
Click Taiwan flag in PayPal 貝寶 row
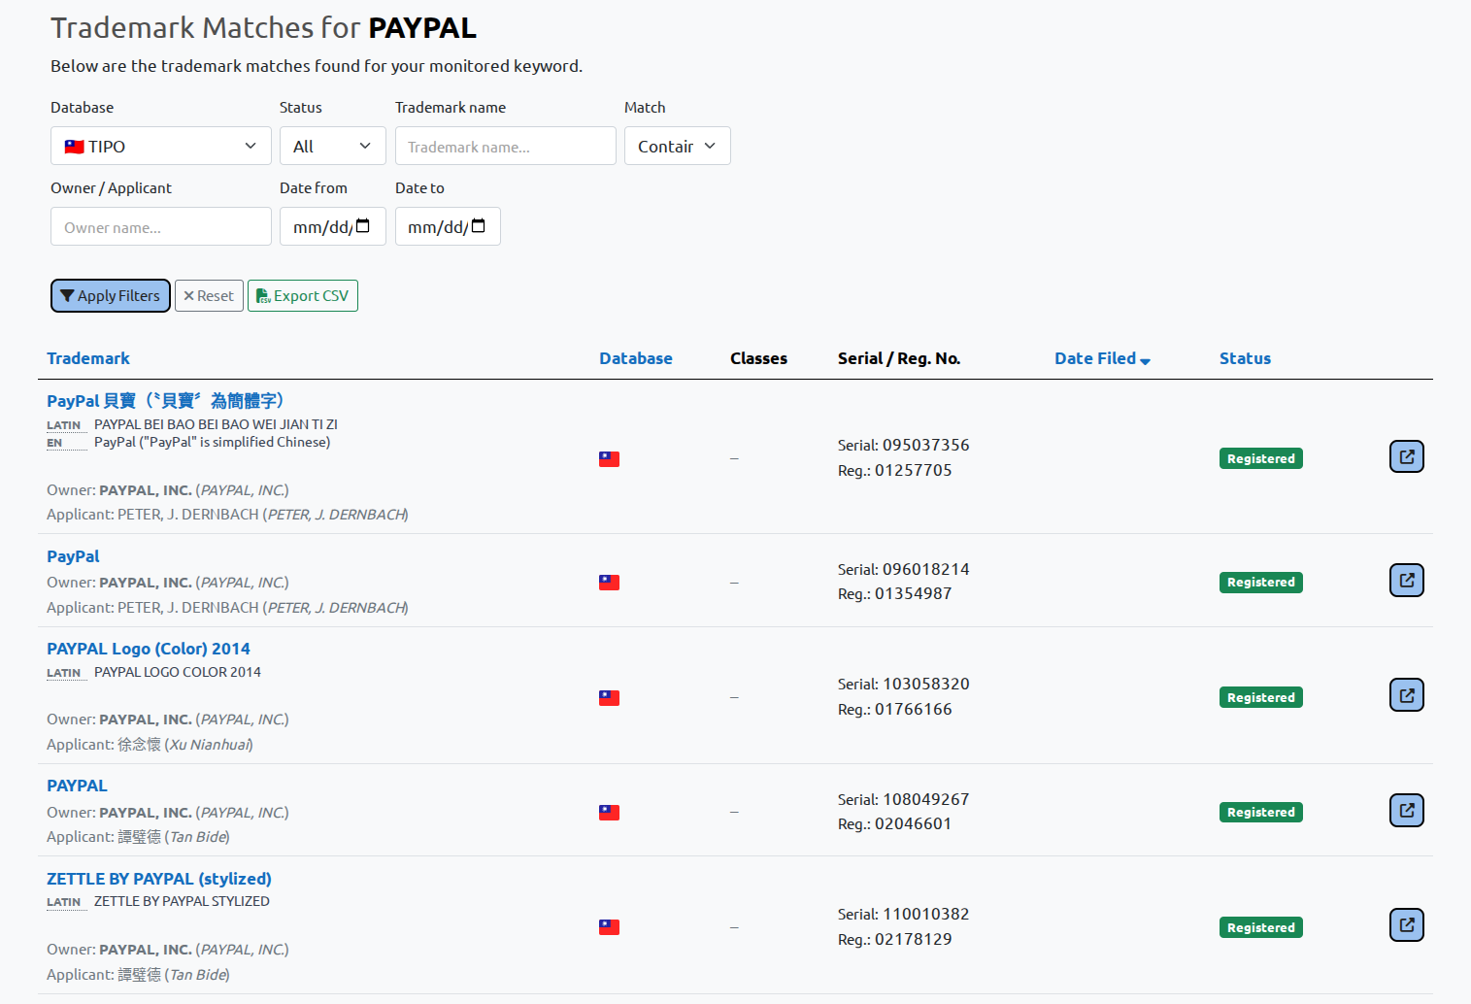pos(609,459)
